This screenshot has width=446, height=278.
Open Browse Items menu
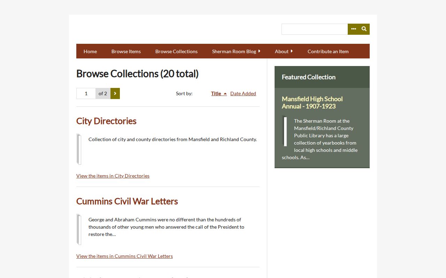click(126, 51)
